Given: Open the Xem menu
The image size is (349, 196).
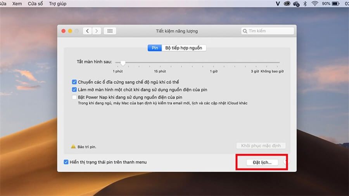Looking at the screenshot, I should point(17,3).
